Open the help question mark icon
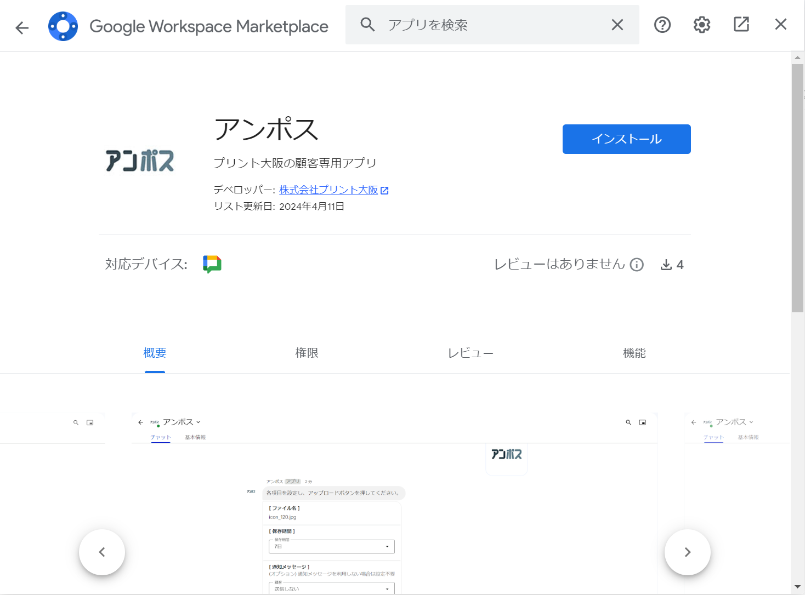Image resolution: width=805 pixels, height=595 pixels. point(662,25)
